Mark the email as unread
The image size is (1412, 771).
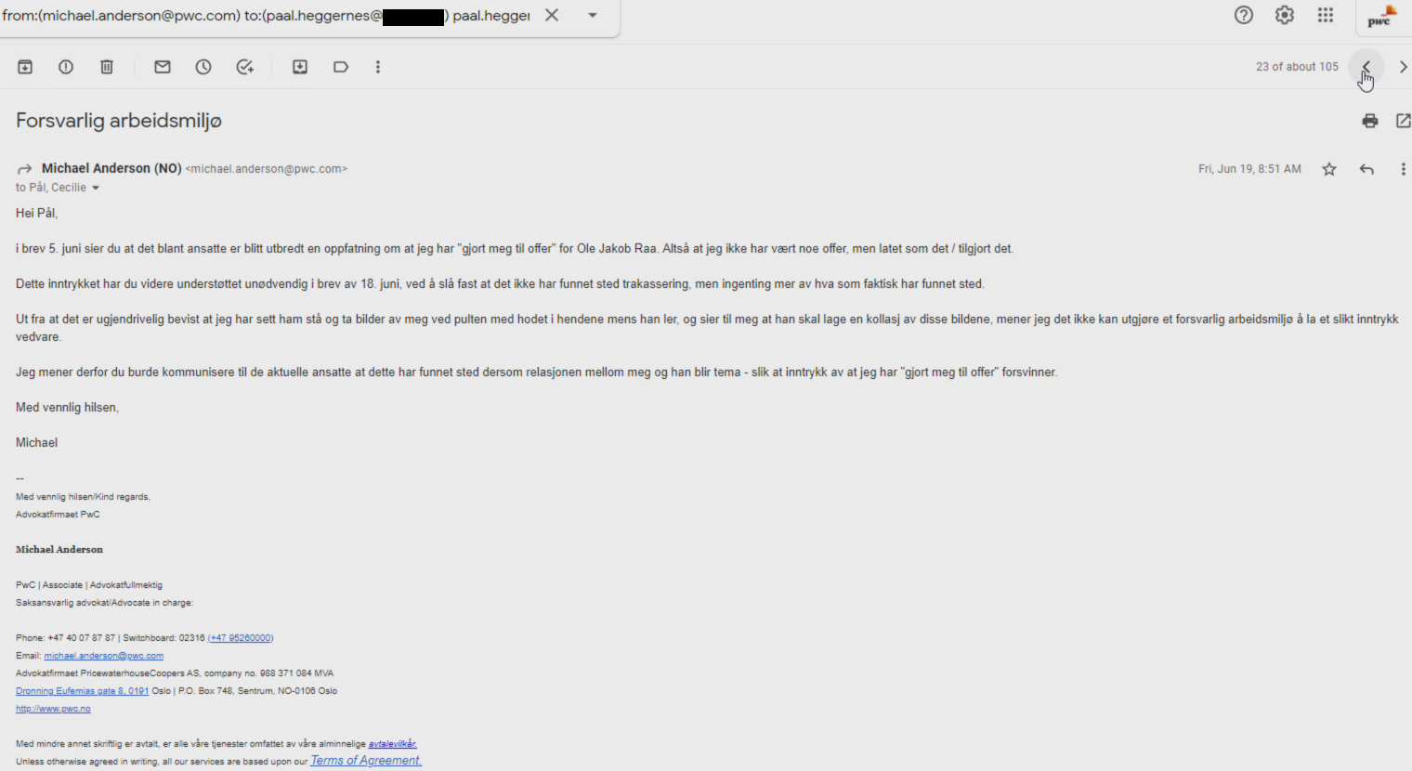163,67
